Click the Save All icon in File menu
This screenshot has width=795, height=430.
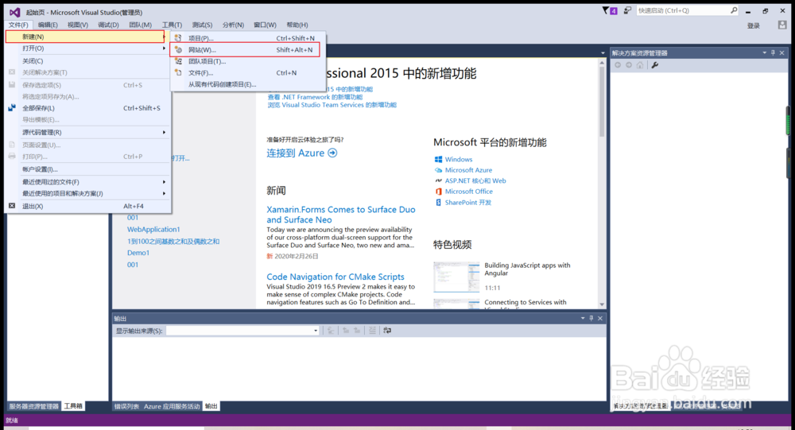(12, 108)
